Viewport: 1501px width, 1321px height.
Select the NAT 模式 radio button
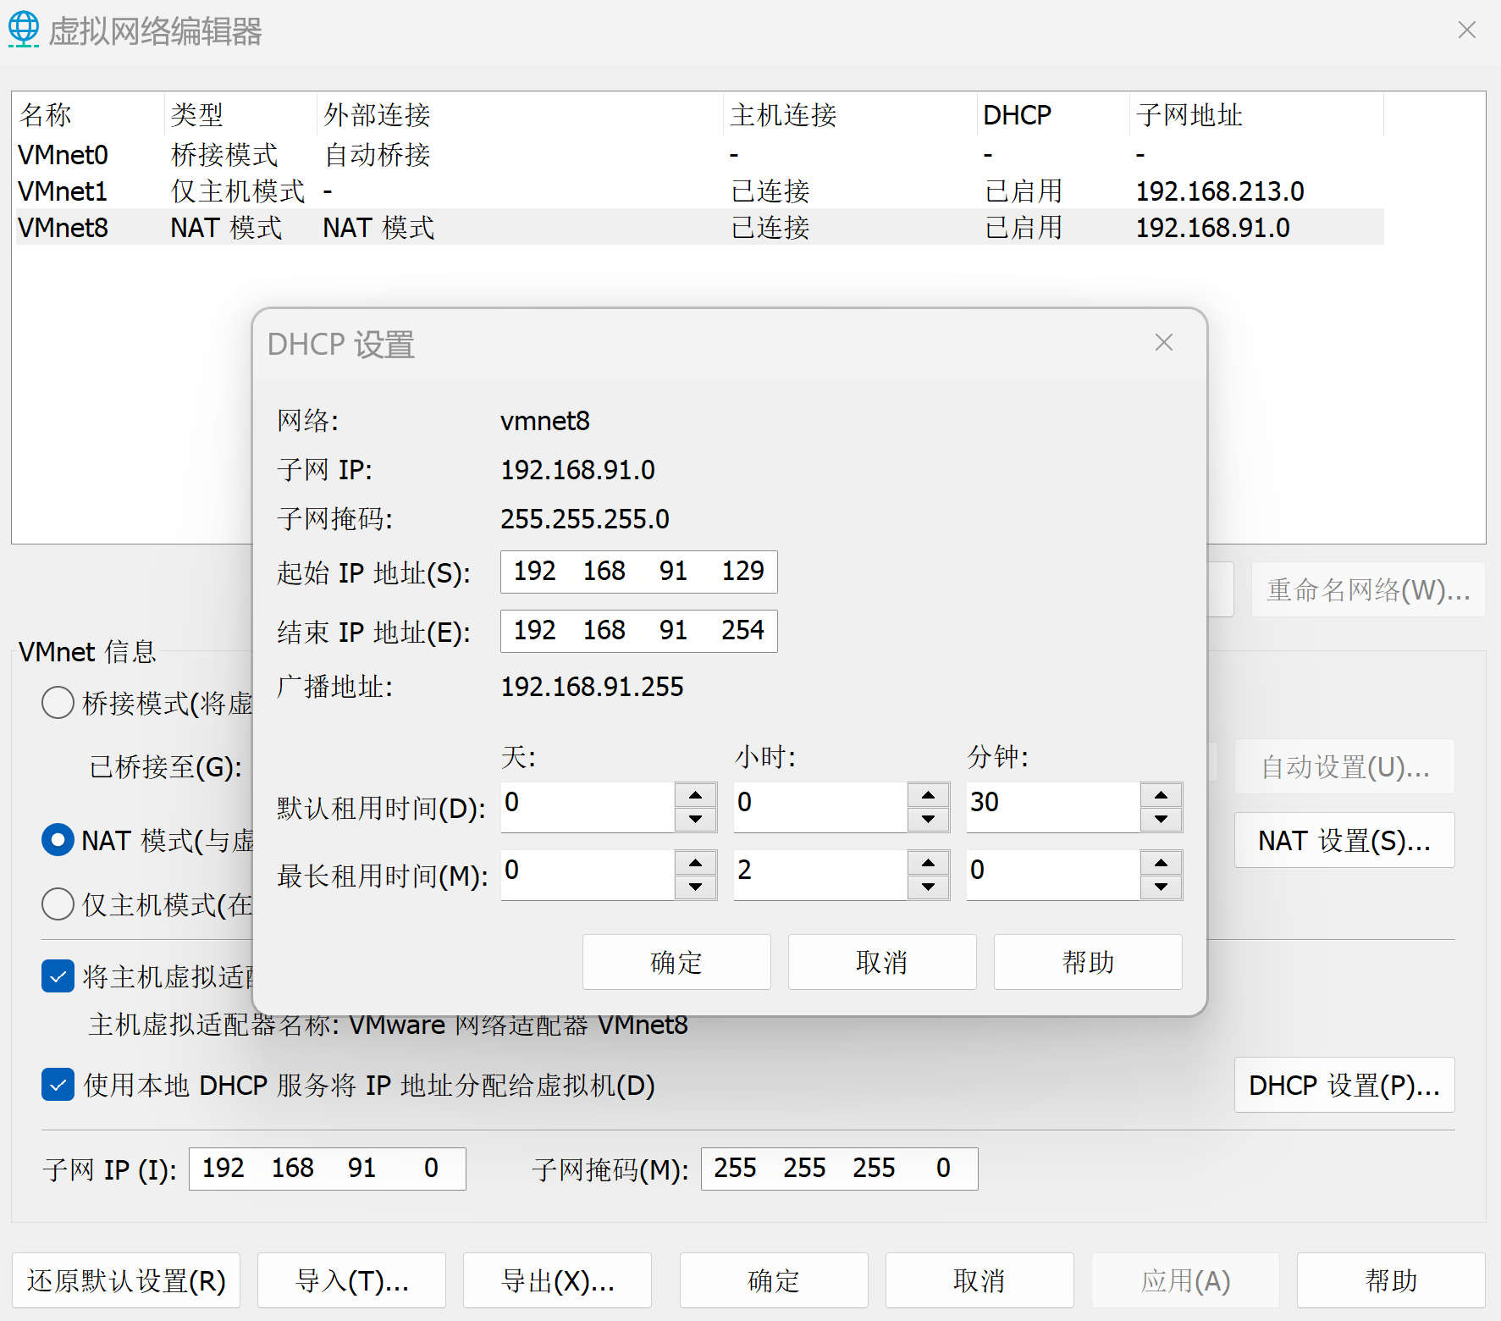point(58,840)
